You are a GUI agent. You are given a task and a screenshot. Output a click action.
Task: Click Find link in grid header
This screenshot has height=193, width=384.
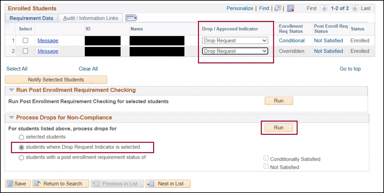point(264,8)
